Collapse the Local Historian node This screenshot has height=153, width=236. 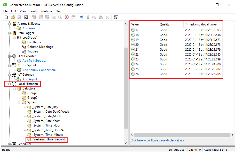pos(9,84)
